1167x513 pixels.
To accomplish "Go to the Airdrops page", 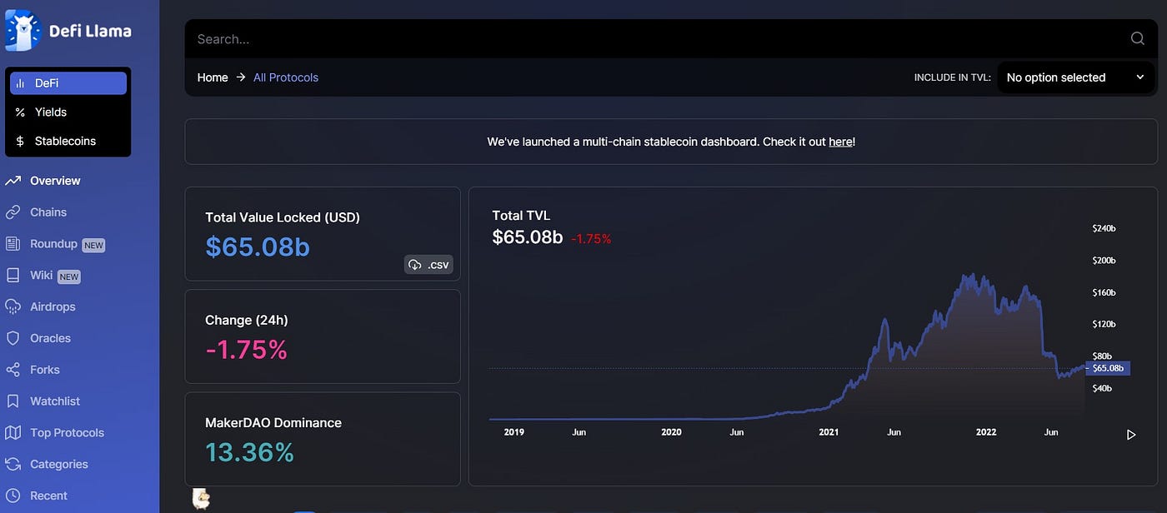I will coord(53,306).
